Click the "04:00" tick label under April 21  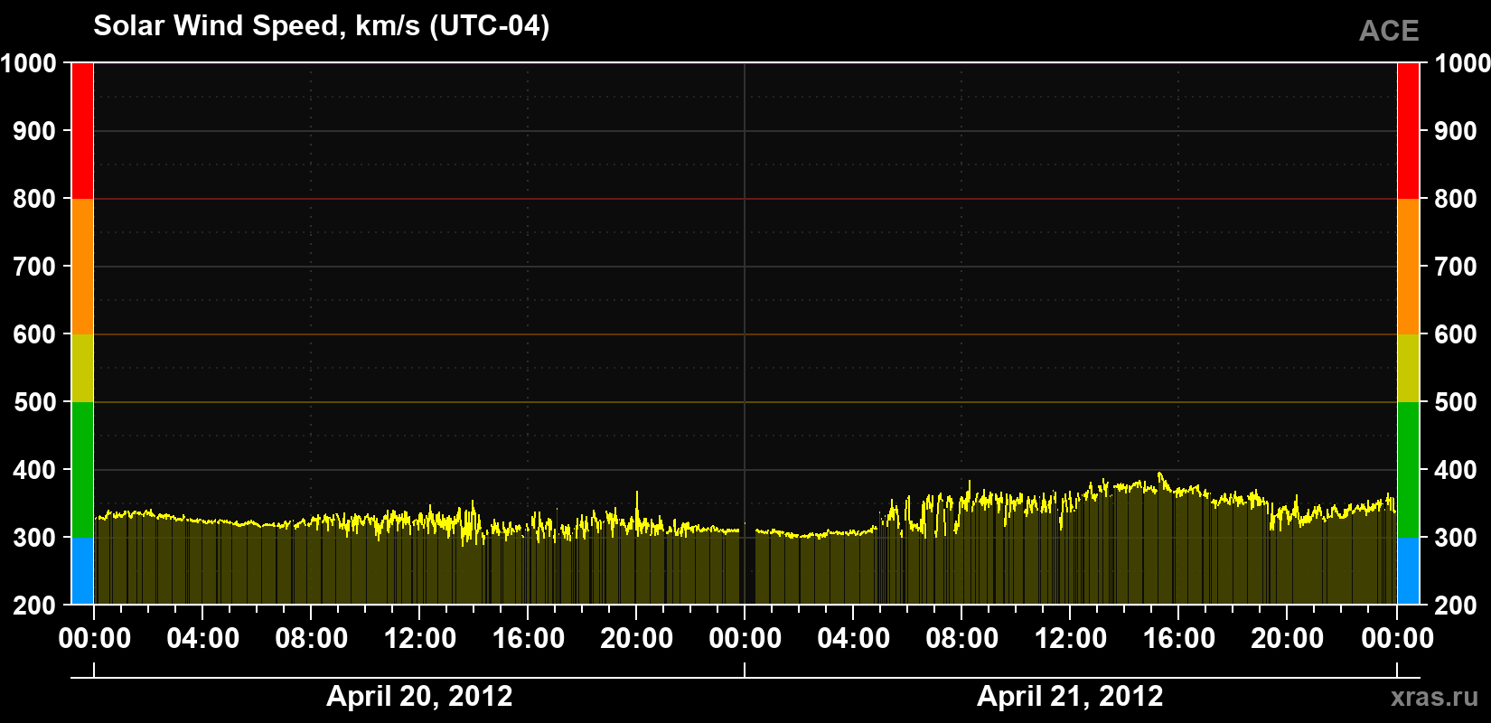854,639
